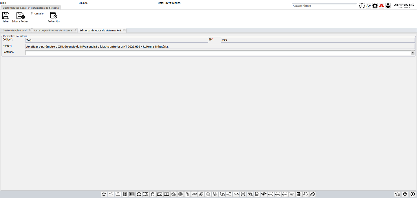Switch to the Customização Local tab
This screenshot has height=198, width=417.
point(14,30)
